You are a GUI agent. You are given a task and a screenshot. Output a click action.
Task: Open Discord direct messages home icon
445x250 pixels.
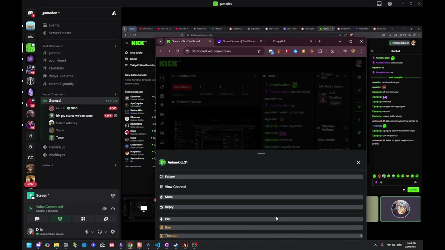tap(31, 14)
